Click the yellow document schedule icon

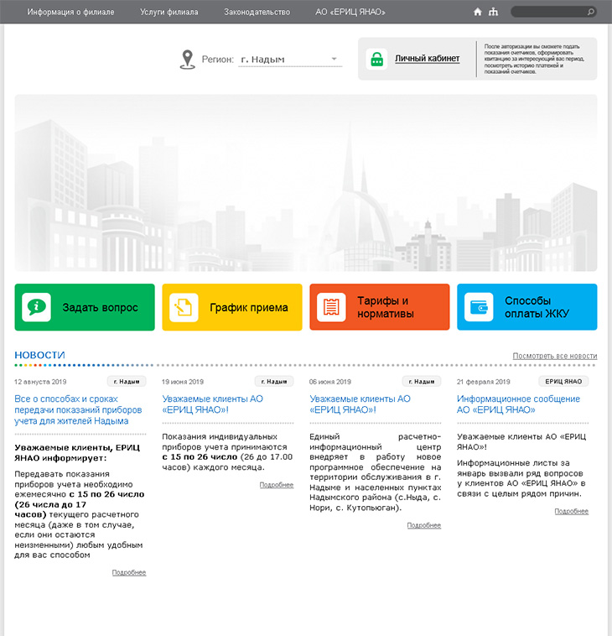pos(184,307)
